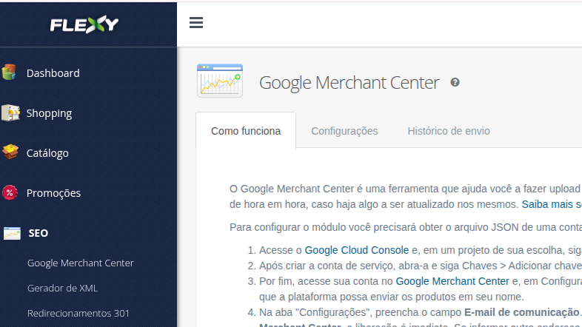Click the SEO chart icon

tap(12, 233)
